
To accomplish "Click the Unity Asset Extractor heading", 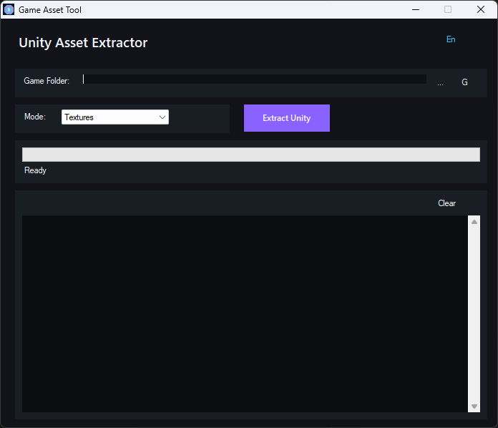I will click(x=83, y=42).
